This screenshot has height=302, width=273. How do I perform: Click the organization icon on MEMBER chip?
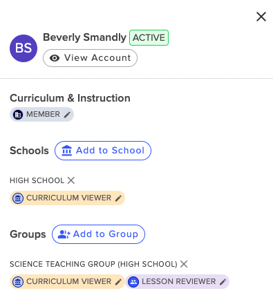[x=18, y=115]
